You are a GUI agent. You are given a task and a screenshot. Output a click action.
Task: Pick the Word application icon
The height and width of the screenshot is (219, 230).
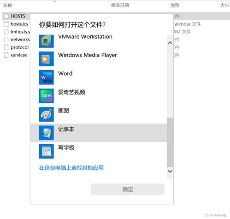point(47,77)
